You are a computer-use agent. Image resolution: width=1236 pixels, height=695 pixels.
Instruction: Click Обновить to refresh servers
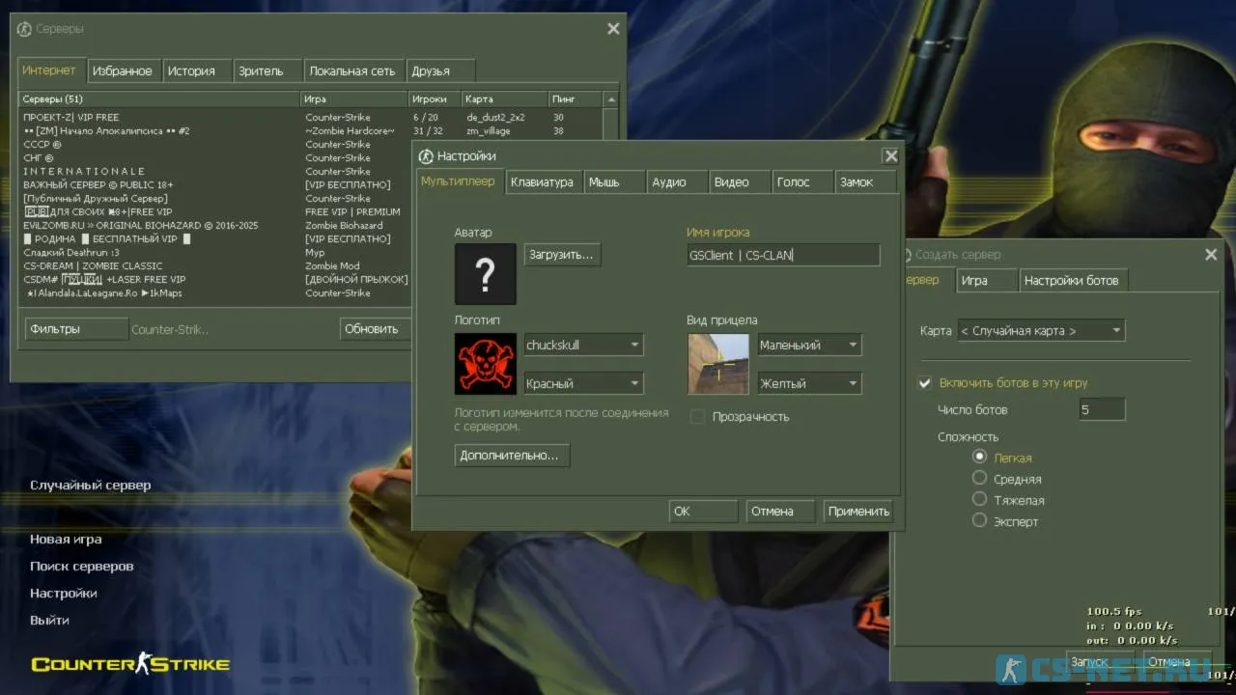click(x=376, y=328)
